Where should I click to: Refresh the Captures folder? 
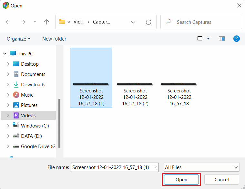pyautogui.click(x=148, y=22)
